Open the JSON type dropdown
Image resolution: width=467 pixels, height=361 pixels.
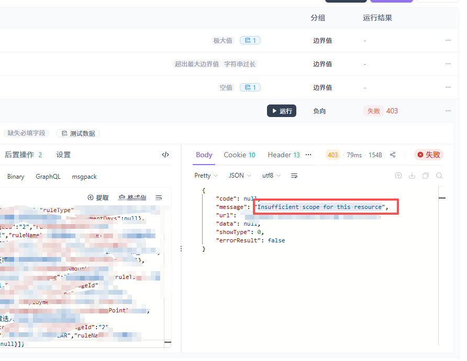tap(240, 176)
